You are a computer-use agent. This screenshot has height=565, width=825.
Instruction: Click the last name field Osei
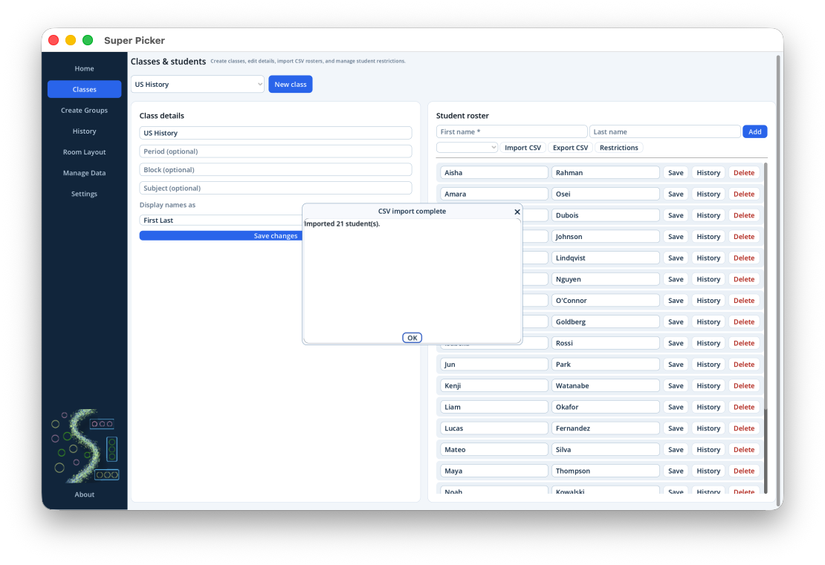click(606, 194)
